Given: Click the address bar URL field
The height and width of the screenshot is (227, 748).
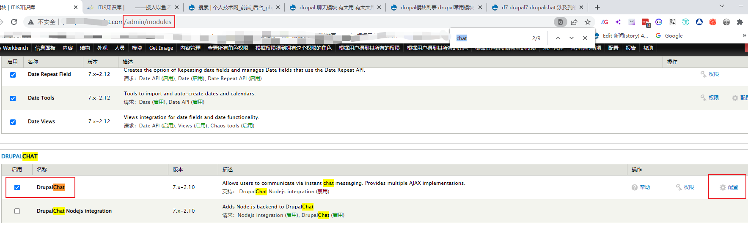Looking at the screenshot, I should [x=288, y=22].
